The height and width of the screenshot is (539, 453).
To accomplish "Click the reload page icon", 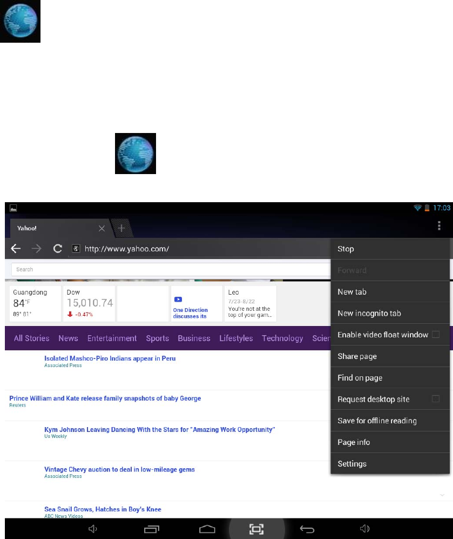I will [x=58, y=249].
